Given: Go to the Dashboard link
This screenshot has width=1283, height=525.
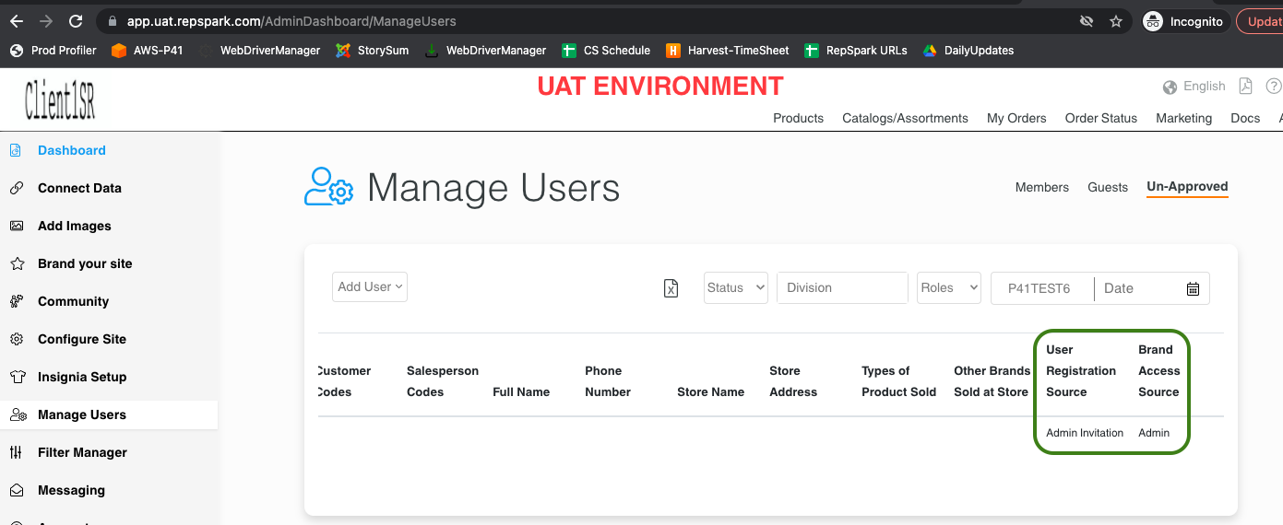Looking at the screenshot, I should point(72,150).
